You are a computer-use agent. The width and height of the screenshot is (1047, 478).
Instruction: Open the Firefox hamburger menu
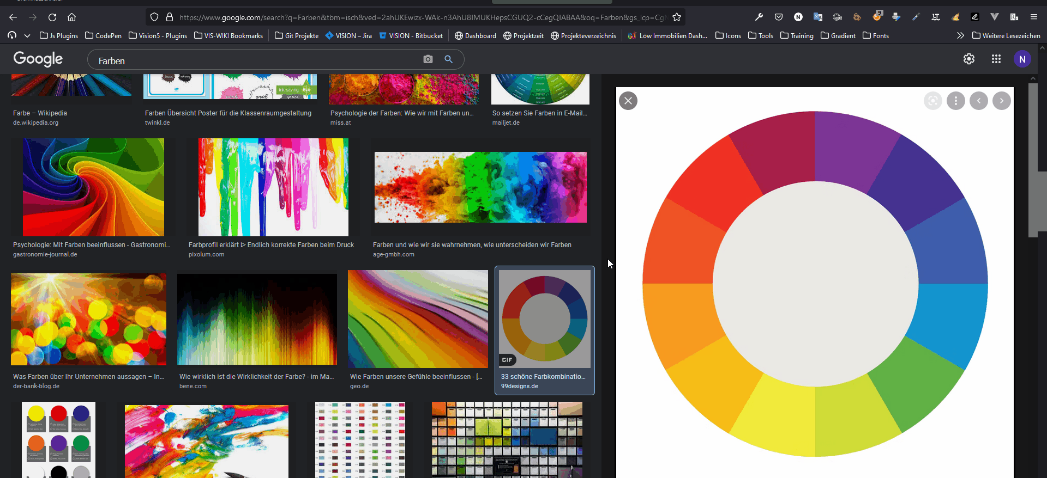click(1033, 17)
